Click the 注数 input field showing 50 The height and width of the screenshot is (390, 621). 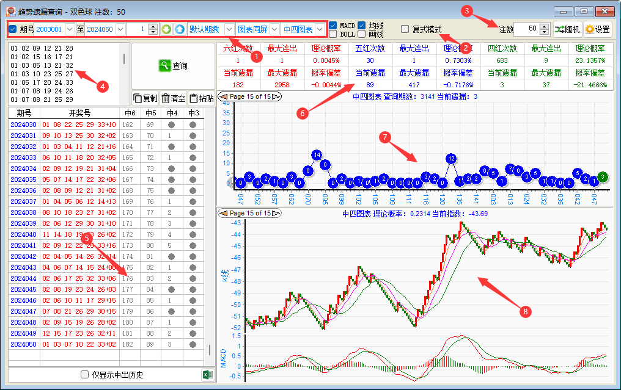(527, 29)
